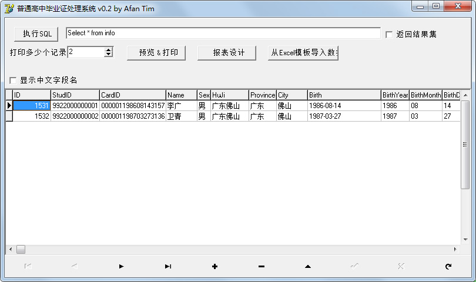Minimize the application window
The height and width of the screenshot is (282, 476).
point(420,6)
